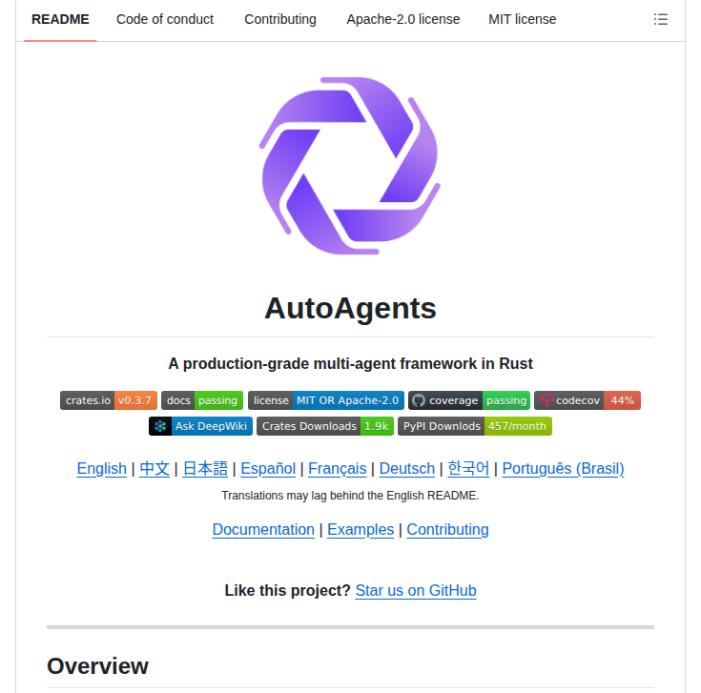Open the Deutsch translation link
701x693 pixels.
pyautogui.click(x=407, y=469)
